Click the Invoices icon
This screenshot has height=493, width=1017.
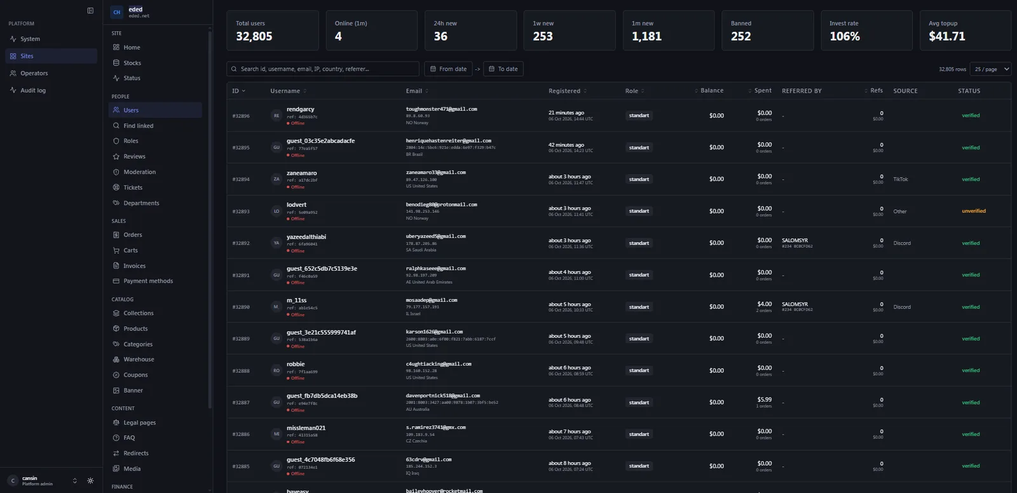click(x=116, y=266)
